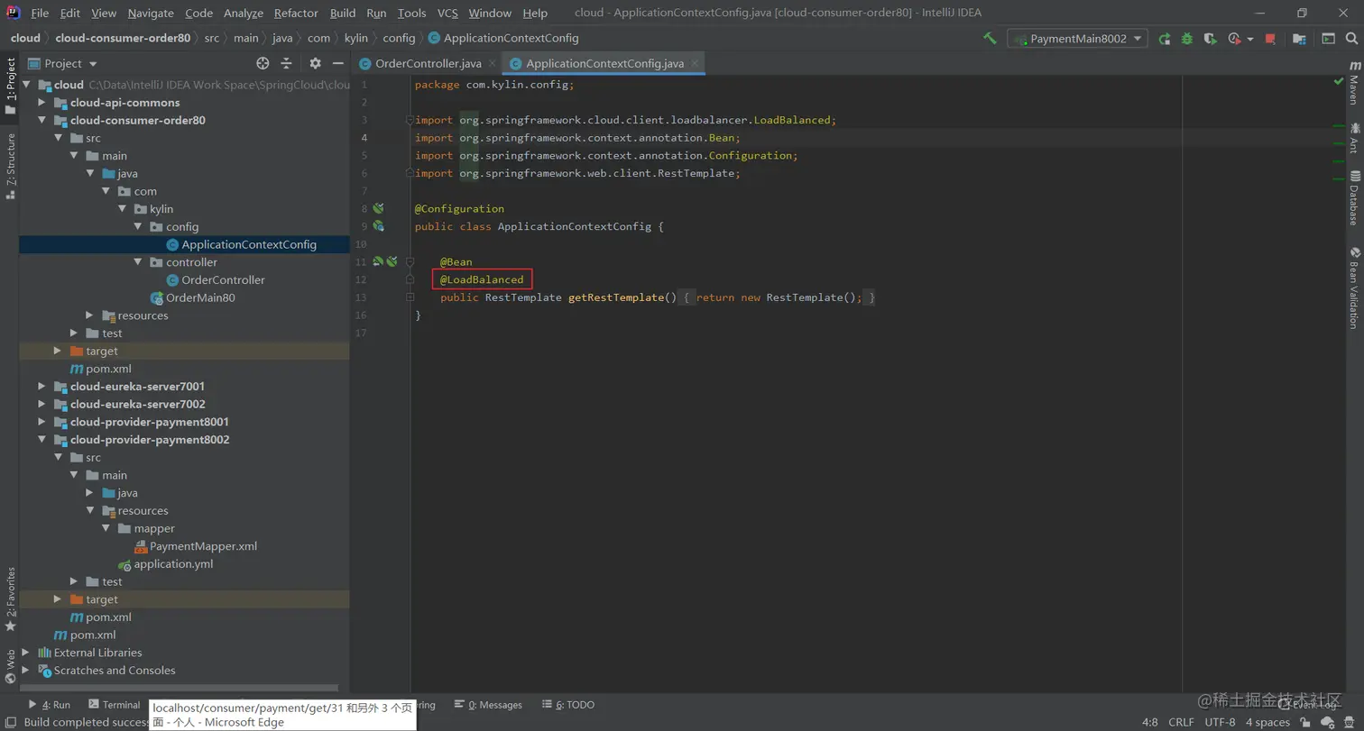Screen dimensions: 1364x731
Task: Stop the running process with red square
Action: [1270, 39]
